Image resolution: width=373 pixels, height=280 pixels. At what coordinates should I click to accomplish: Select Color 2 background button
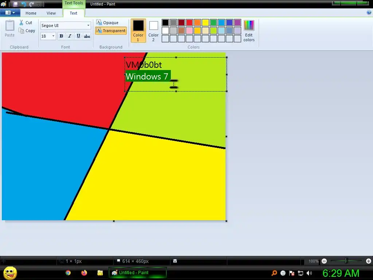coord(153,31)
